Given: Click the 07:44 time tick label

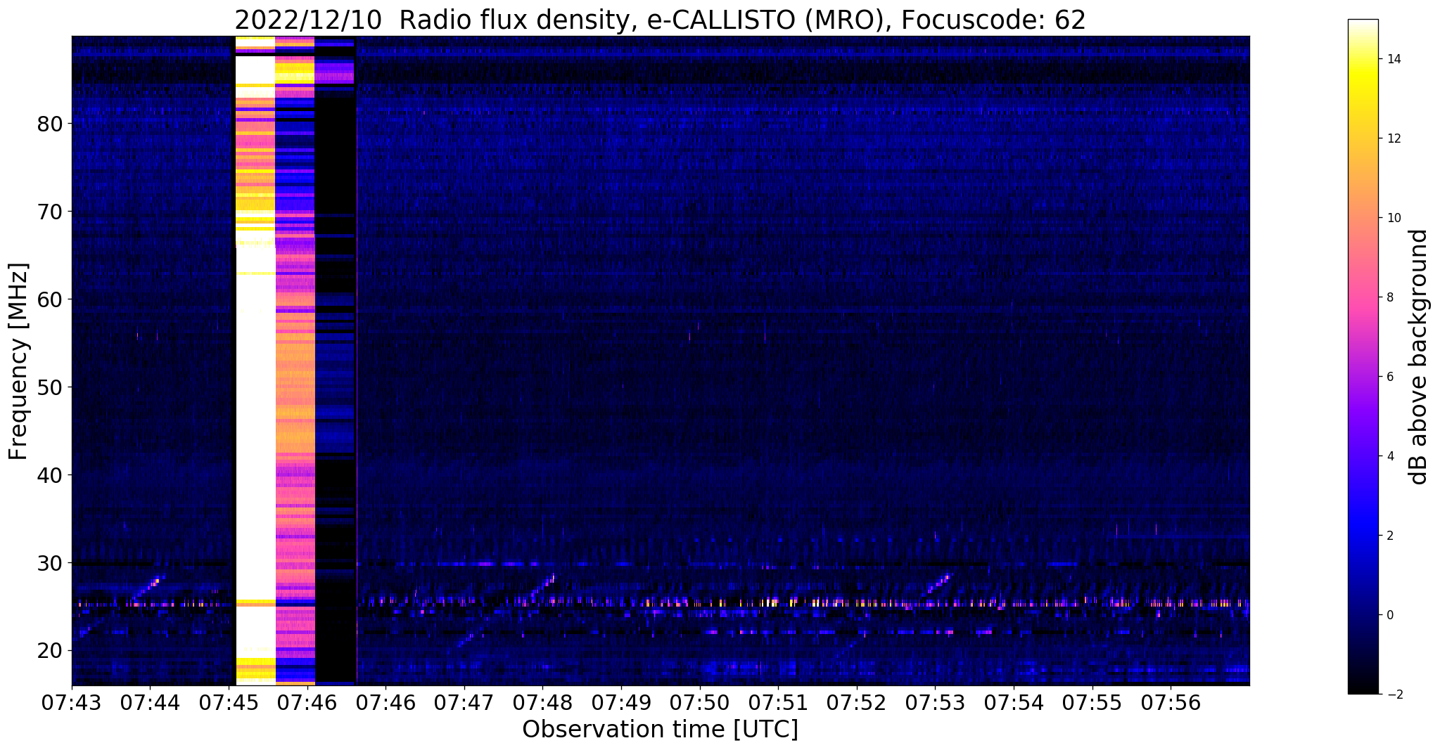Looking at the screenshot, I should pos(150,701).
